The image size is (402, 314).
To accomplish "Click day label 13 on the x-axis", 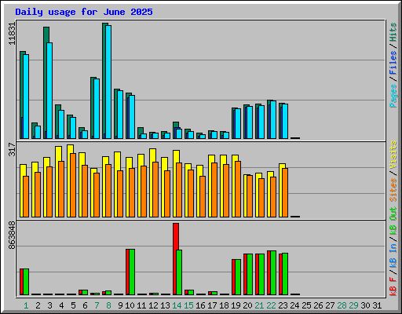I will click(x=165, y=305).
